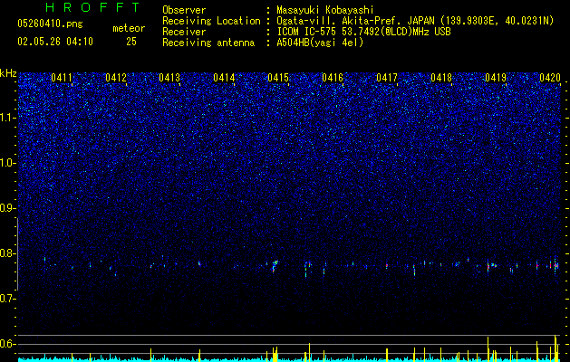Click the Receiver label
Screen dimensions: 570x362
[x=184, y=32]
